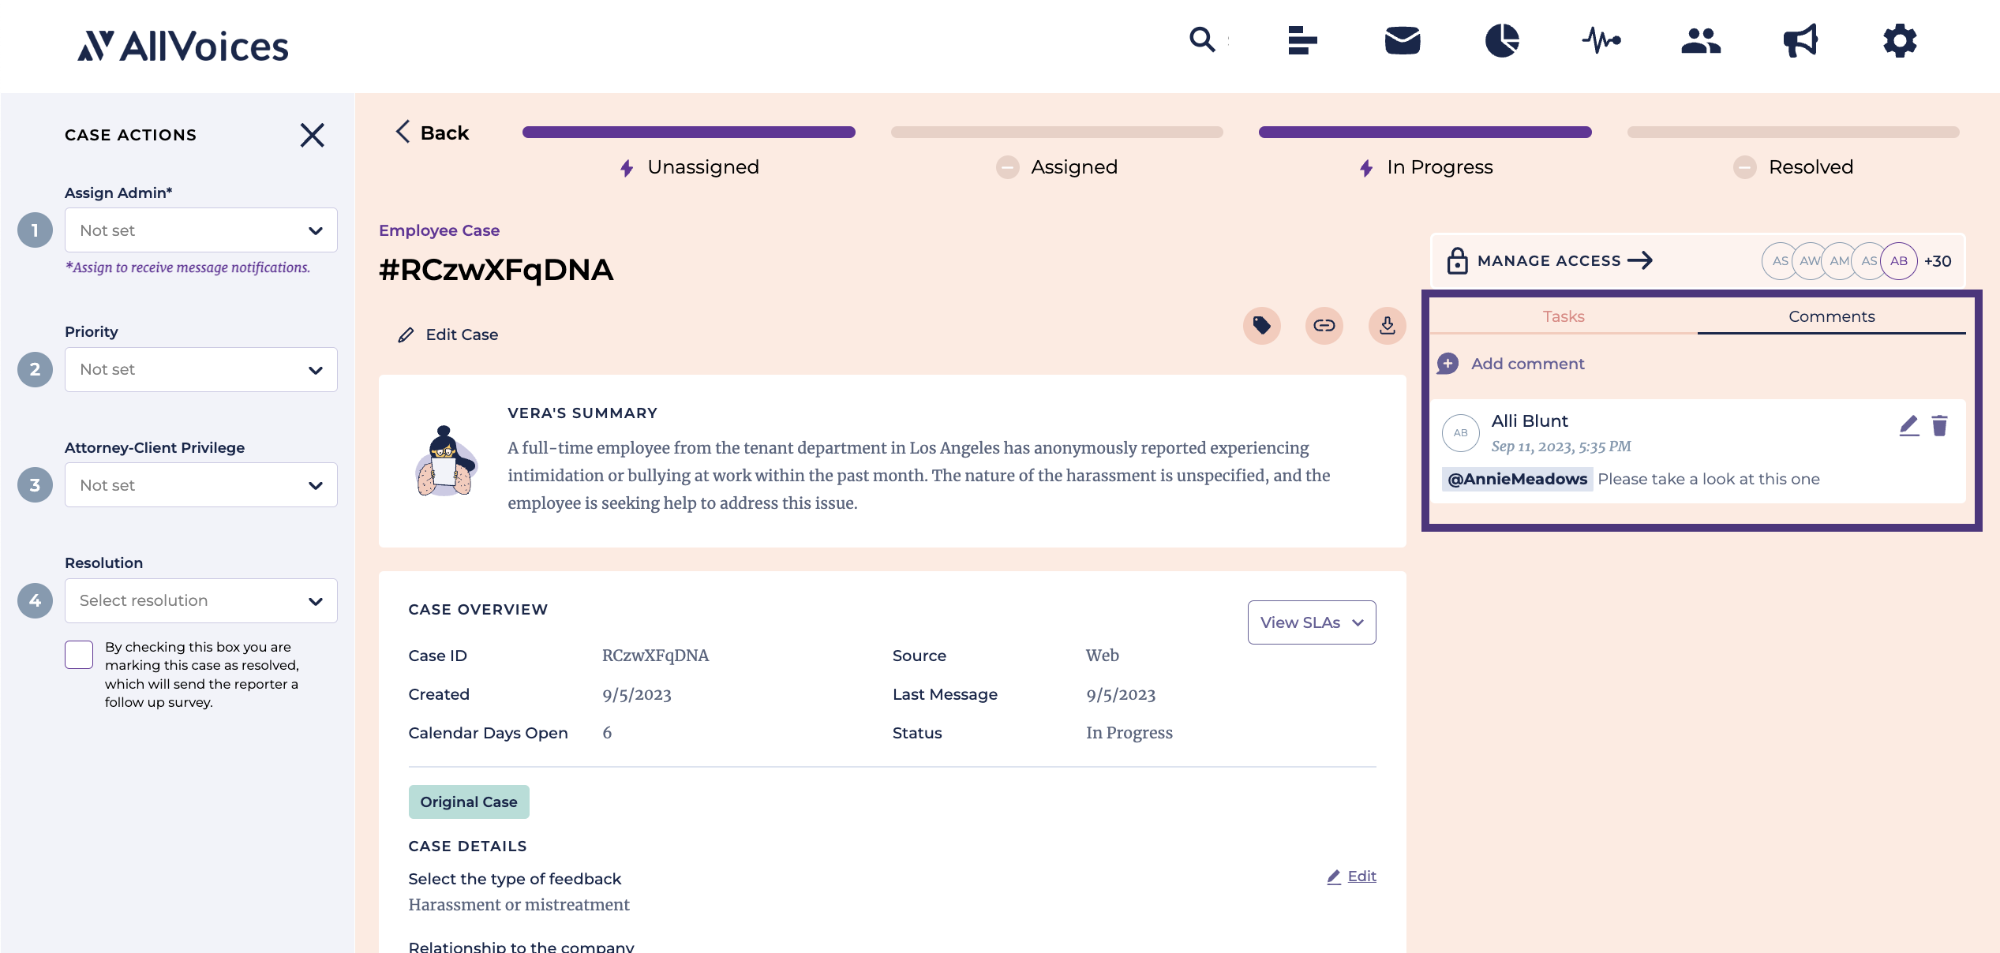Click the AW avatar in access list
Image resolution: width=2000 pixels, height=953 pixels.
(x=1810, y=261)
